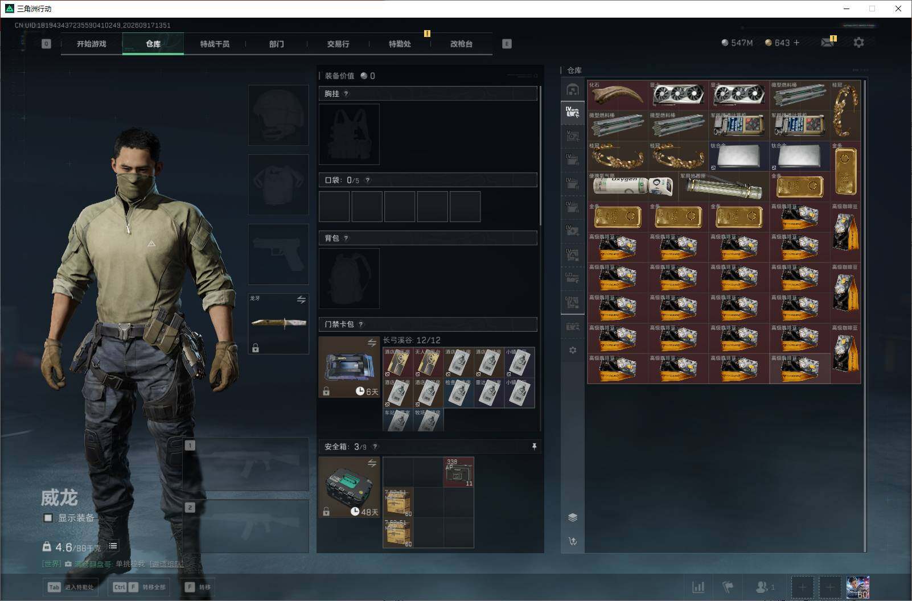This screenshot has height=601, width=912.
Task: Select the 化石 fossil item
Action: (618, 96)
